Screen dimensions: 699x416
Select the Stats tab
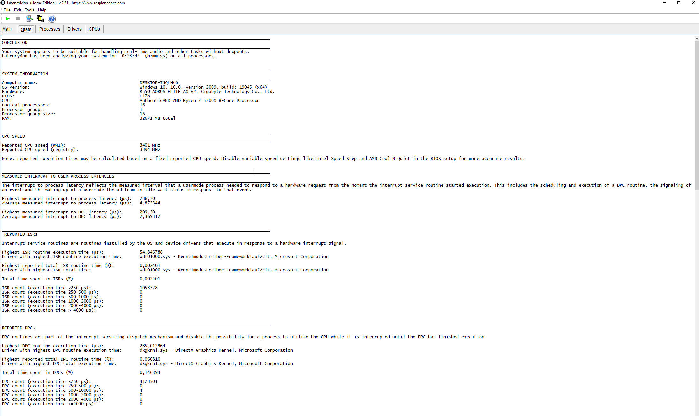26,29
